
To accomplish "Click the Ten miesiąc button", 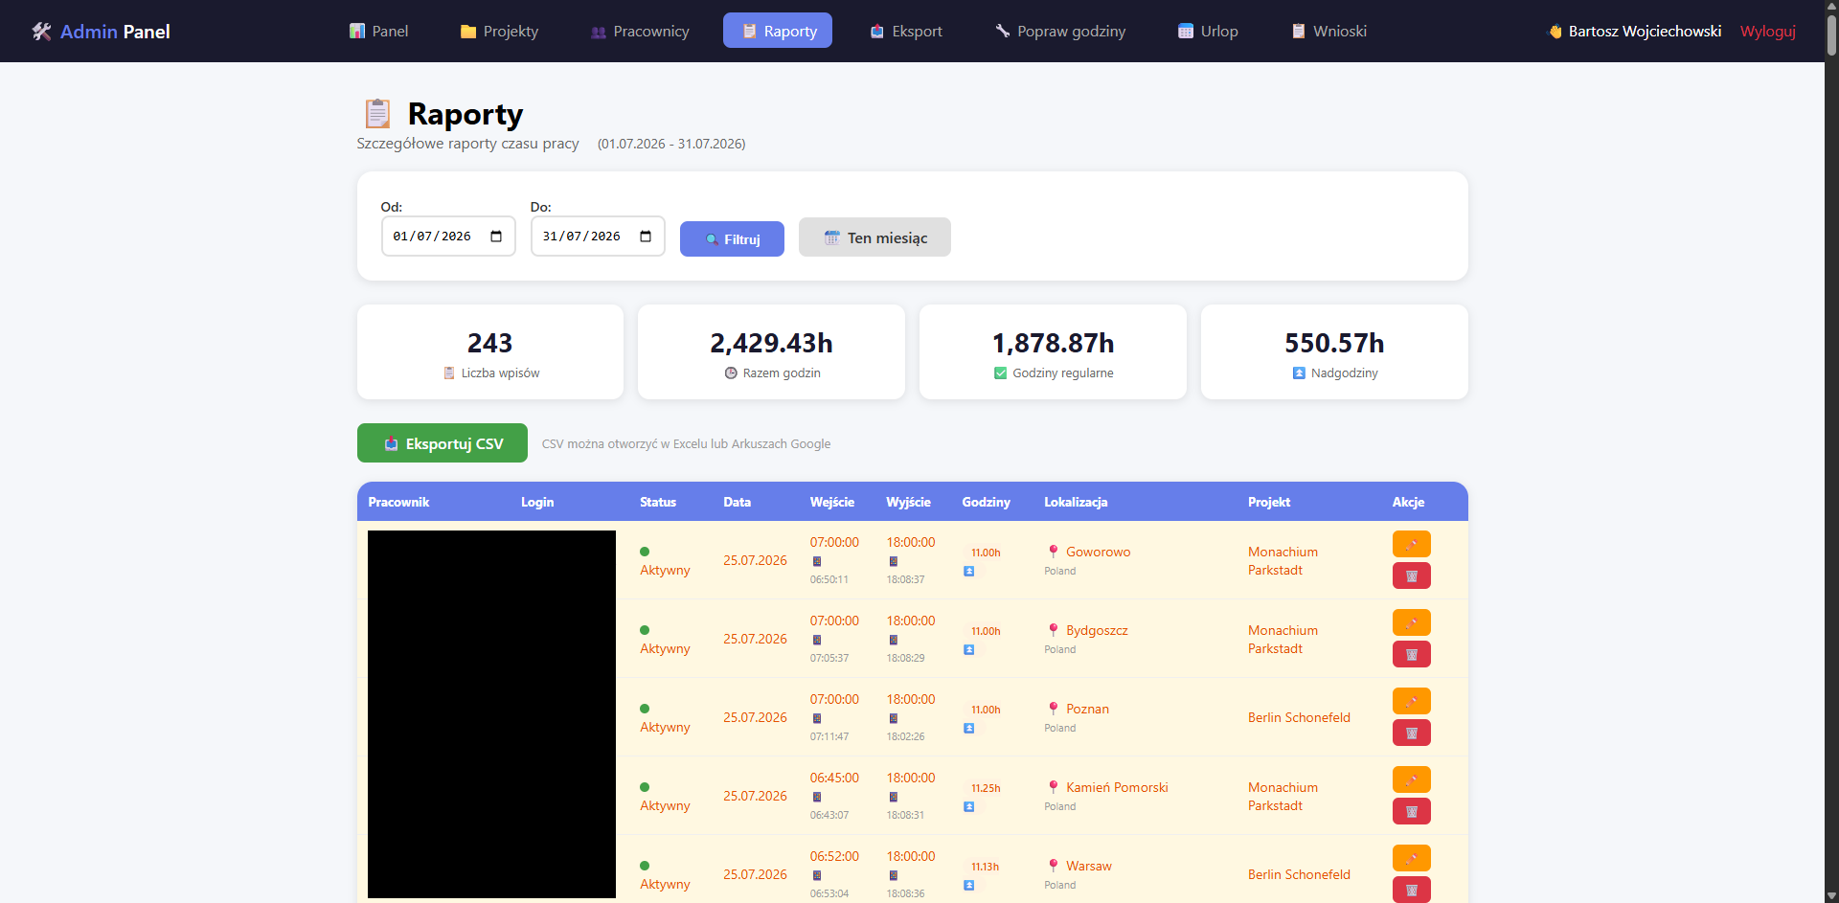I will click(x=874, y=237).
